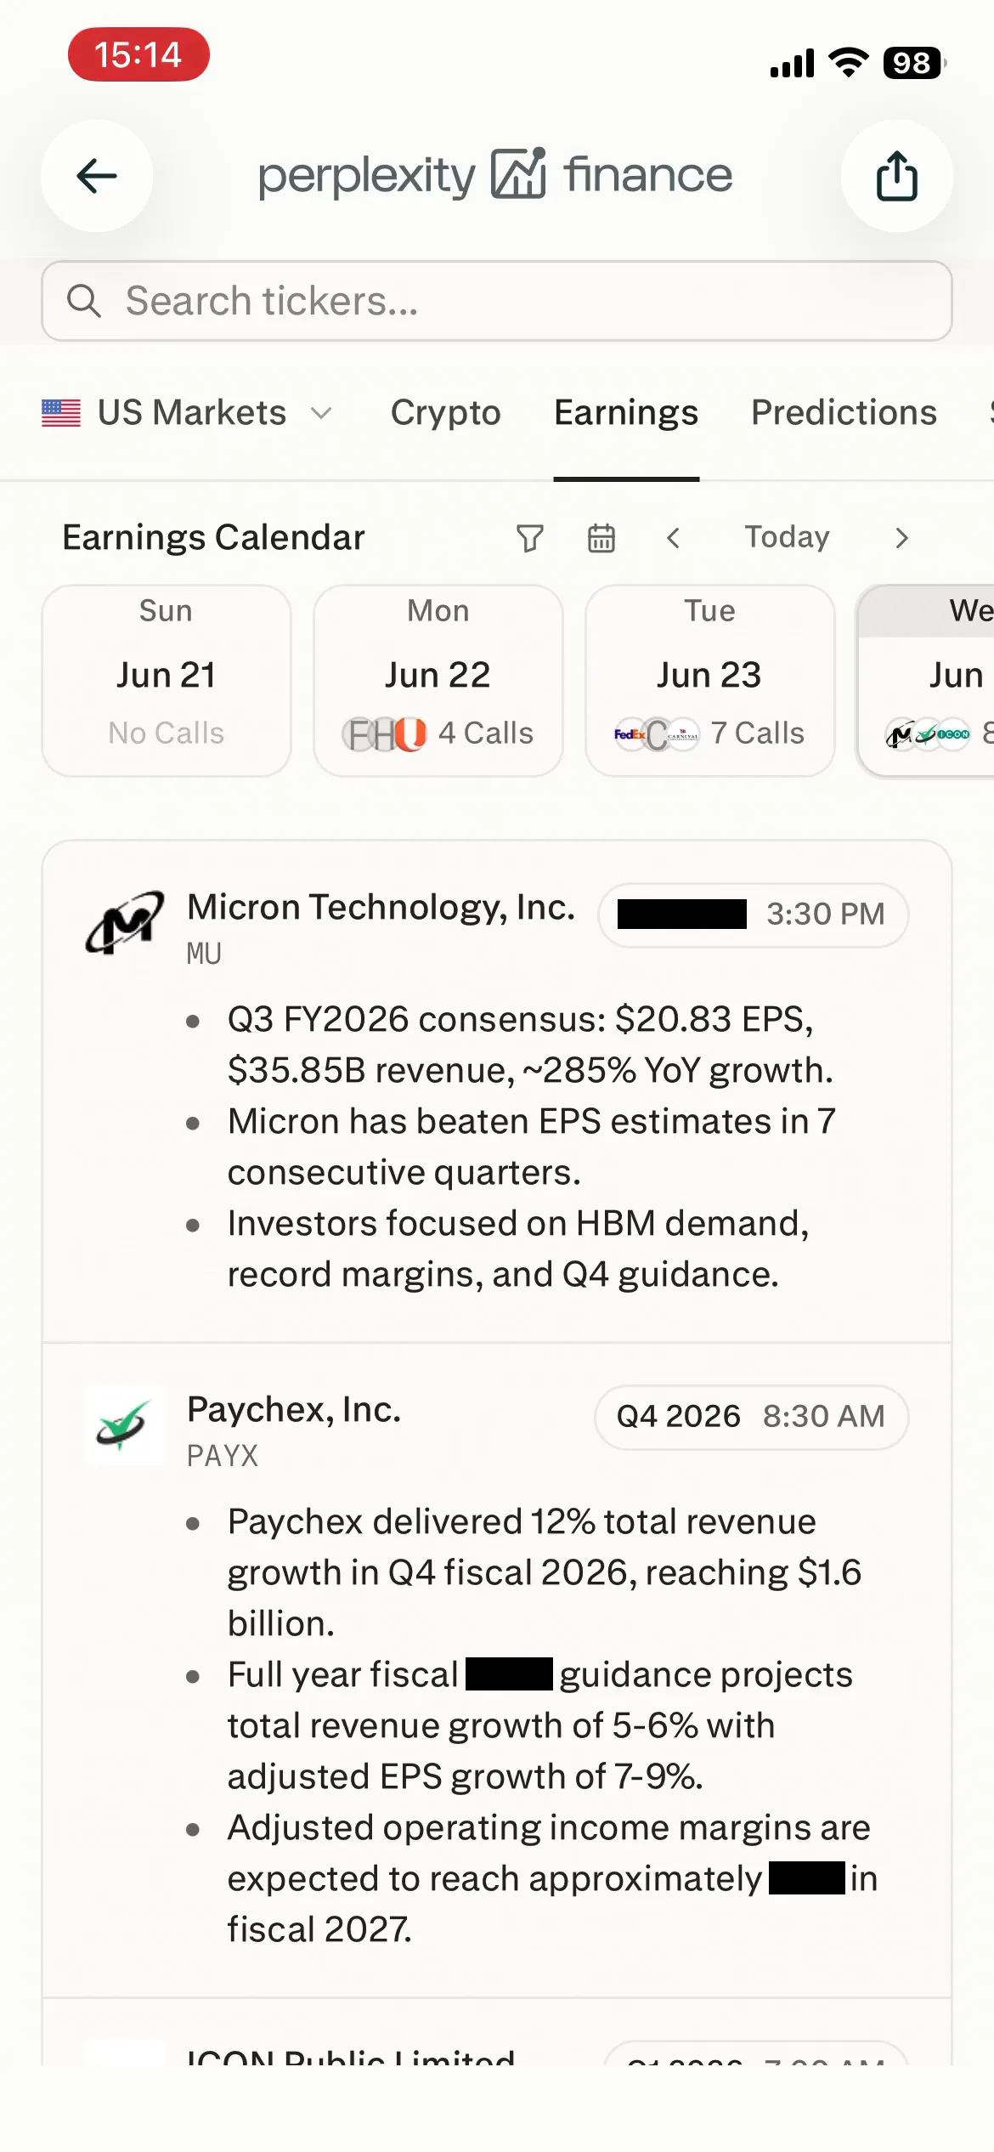Jump to Today in calendar

(x=788, y=537)
